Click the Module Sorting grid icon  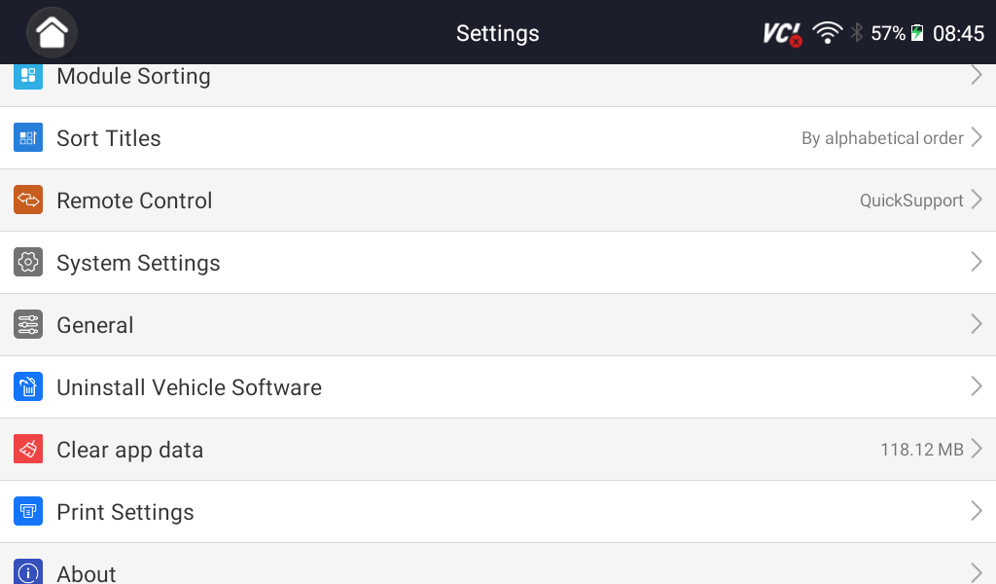(x=28, y=76)
